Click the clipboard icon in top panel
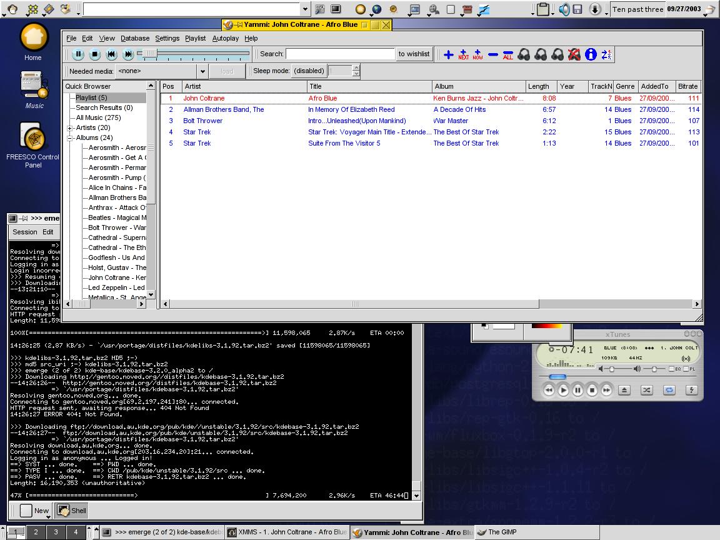This screenshot has width=720, height=540. point(543,9)
